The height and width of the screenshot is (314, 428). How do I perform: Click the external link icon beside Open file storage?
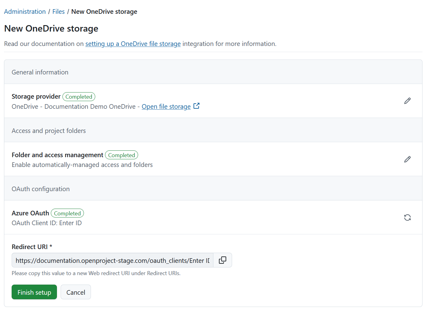coord(196,105)
